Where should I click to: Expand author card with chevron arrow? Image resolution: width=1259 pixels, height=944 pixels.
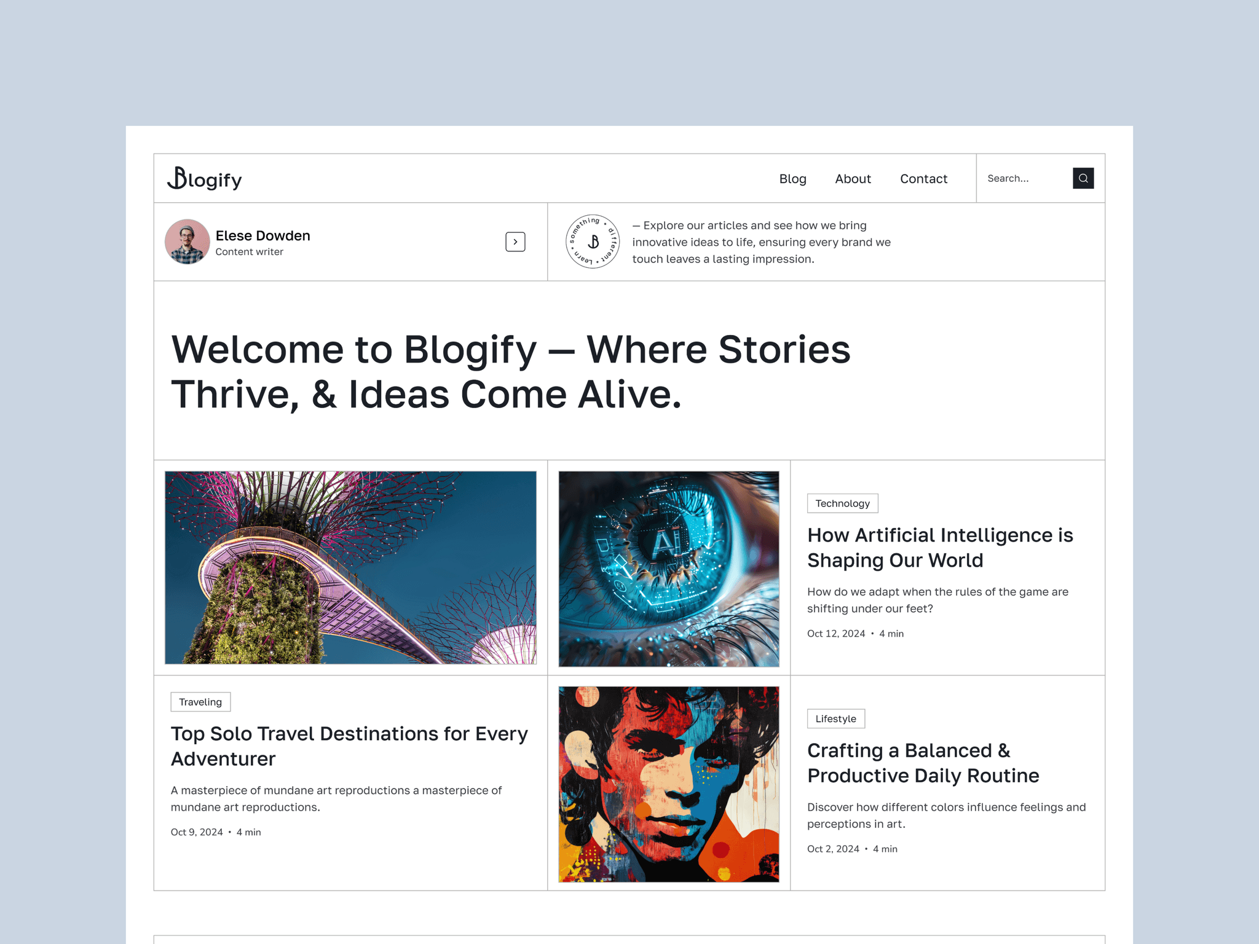515,242
